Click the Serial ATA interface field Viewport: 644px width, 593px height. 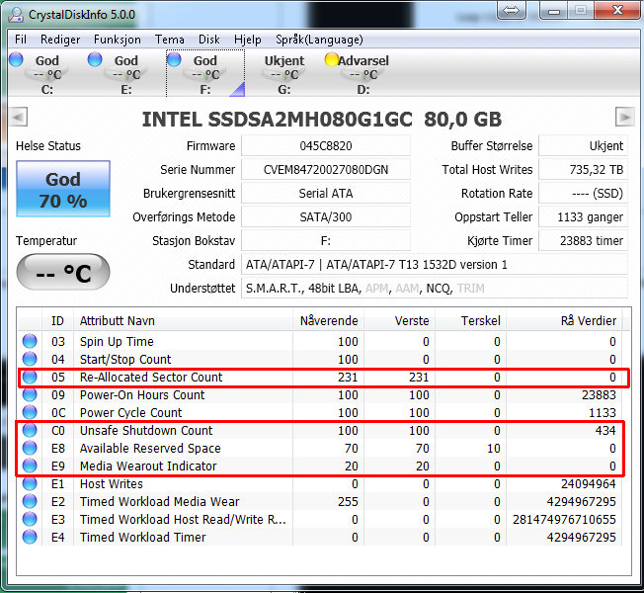click(x=326, y=193)
